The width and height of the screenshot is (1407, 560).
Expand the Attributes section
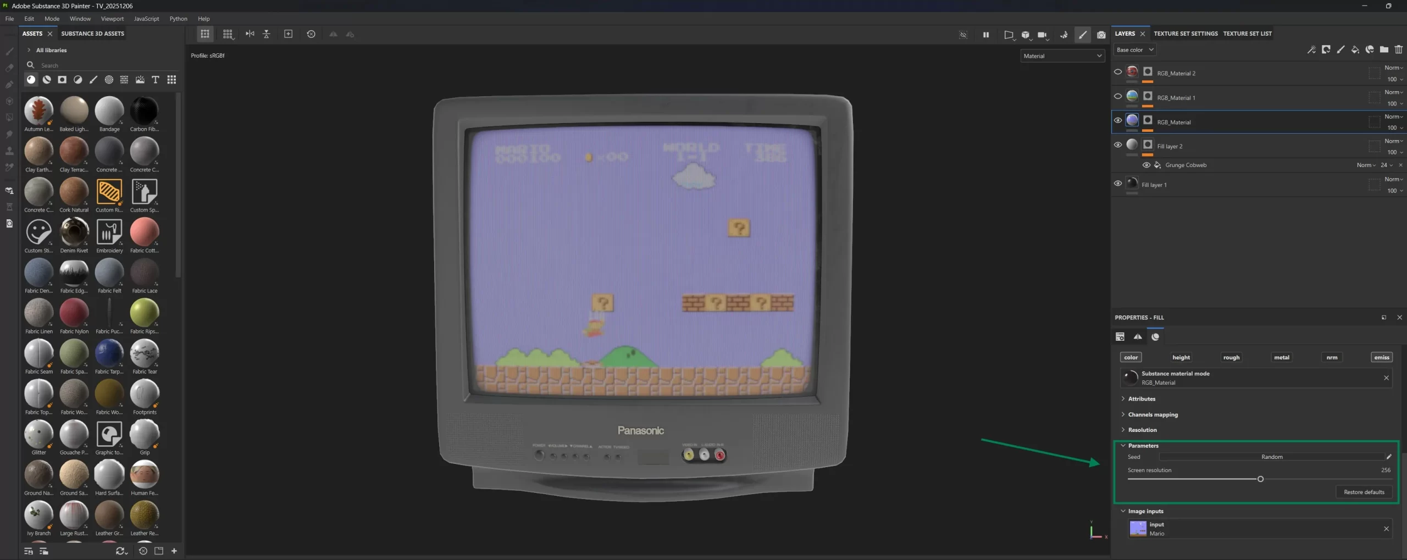[x=1142, y=399]
